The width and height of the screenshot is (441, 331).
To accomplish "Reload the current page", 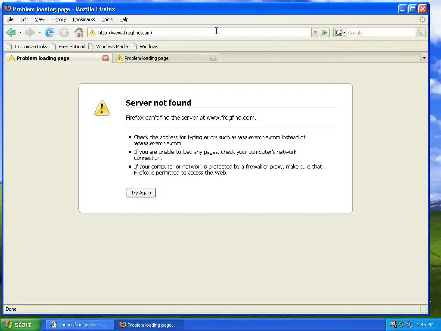I will point(50,33).
